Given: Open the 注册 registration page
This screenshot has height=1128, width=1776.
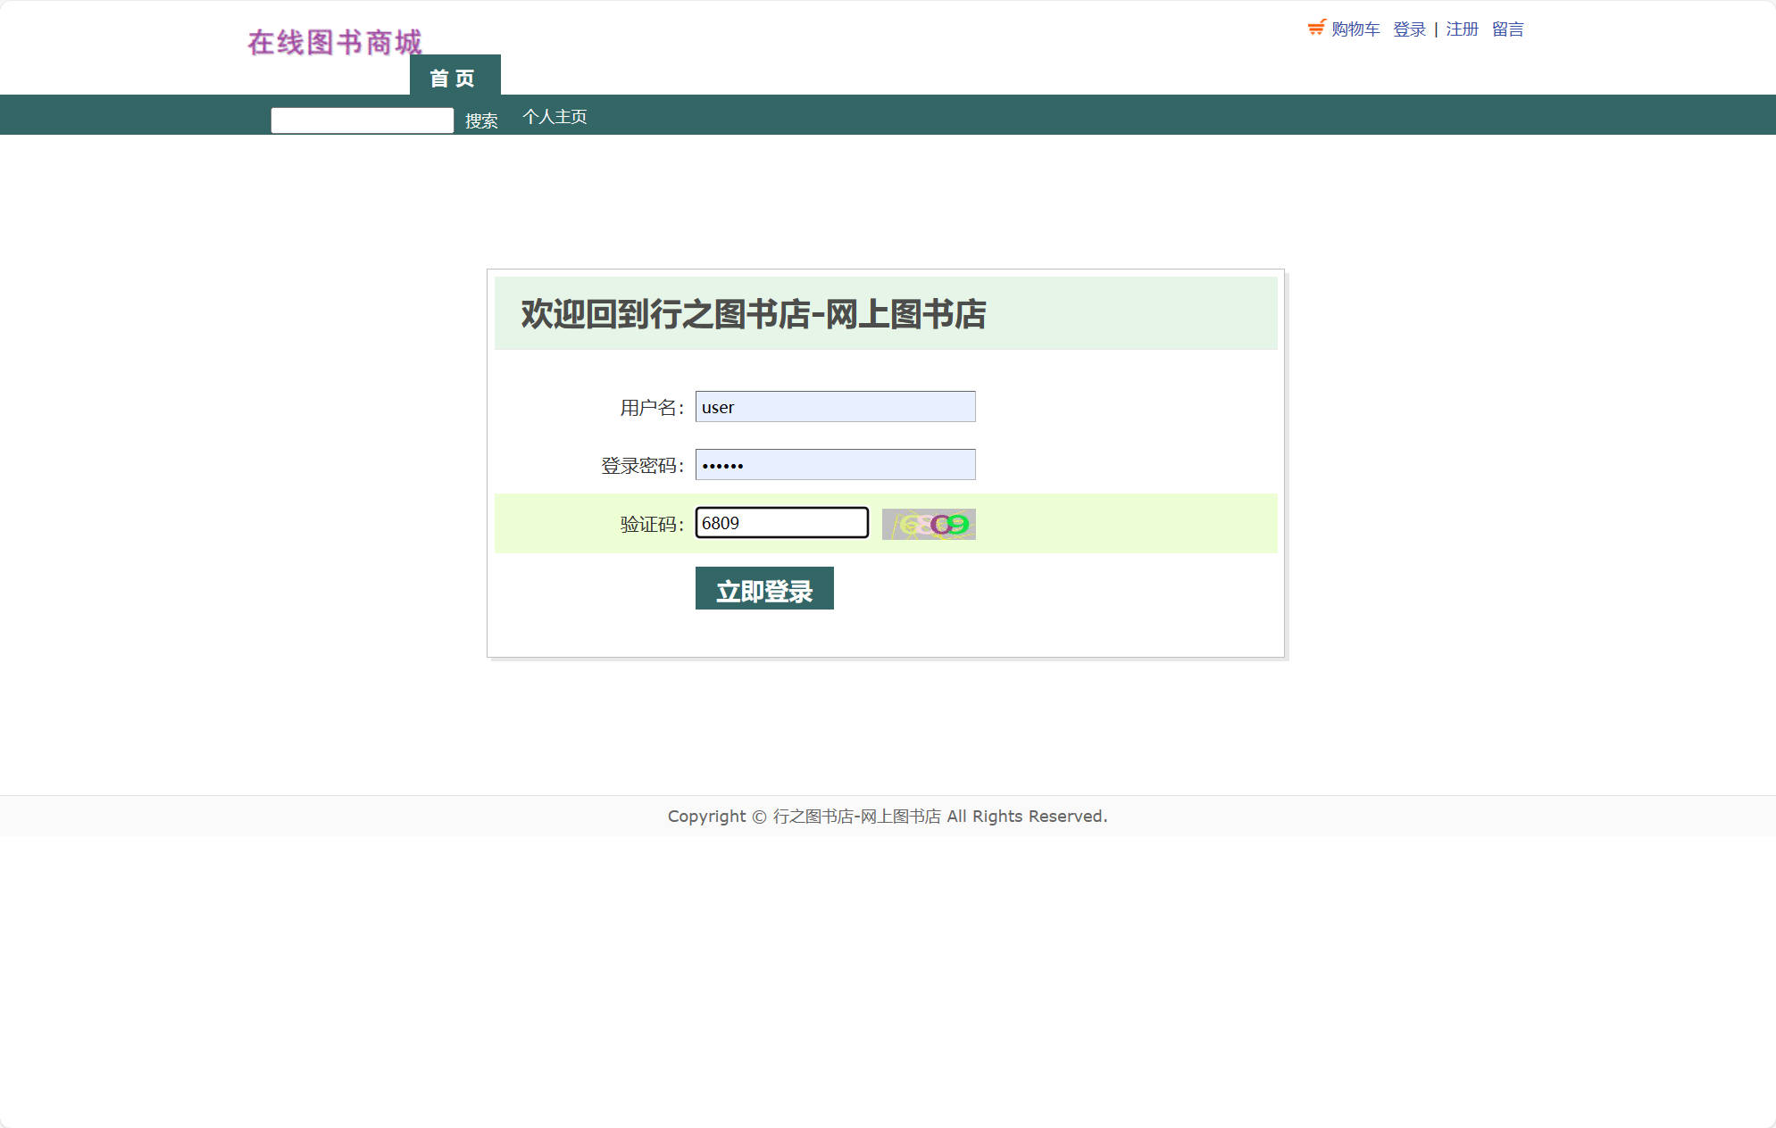Looking at the screenshot, I should tap(1462, 29).
